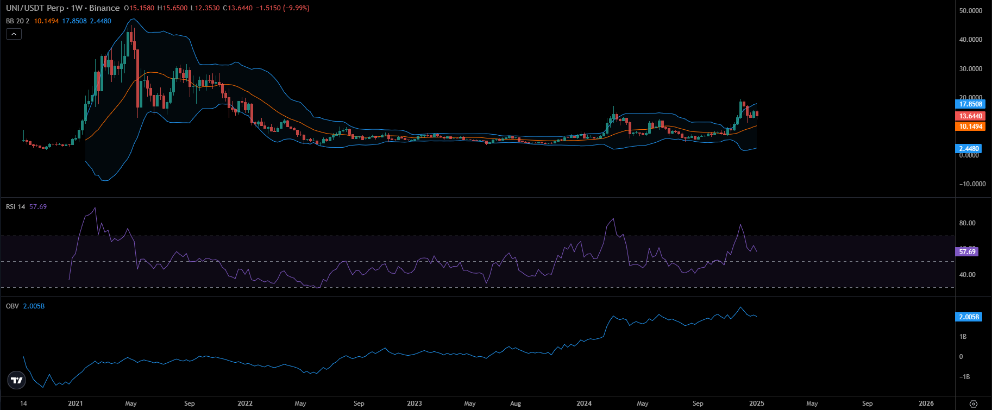The width and height of the screenshot is (992, 410).
Task: Open the TradingView logo link
Action: [x=17, y=380]
